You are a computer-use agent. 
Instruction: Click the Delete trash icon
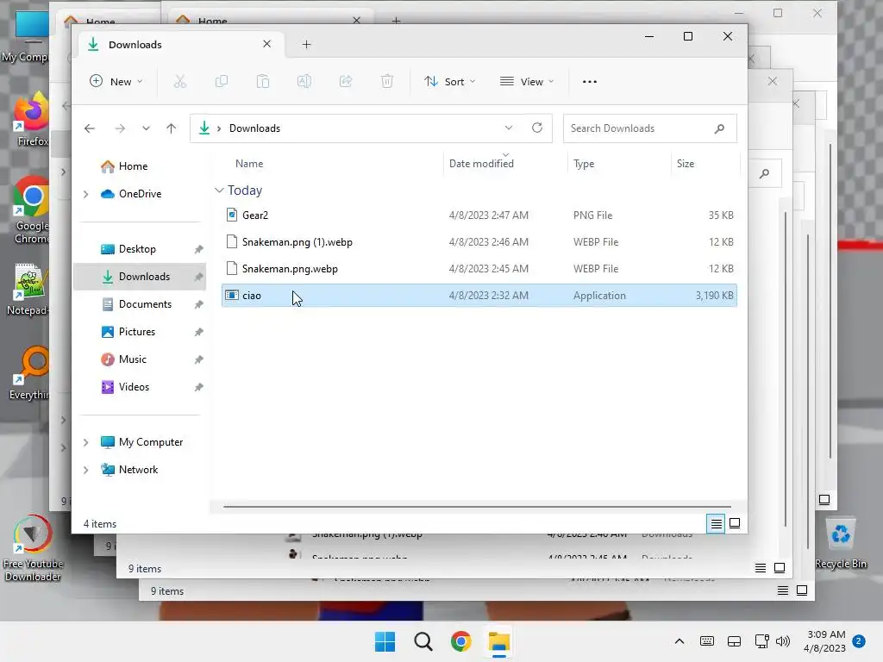pyautogui.click(x=387, y=82)
